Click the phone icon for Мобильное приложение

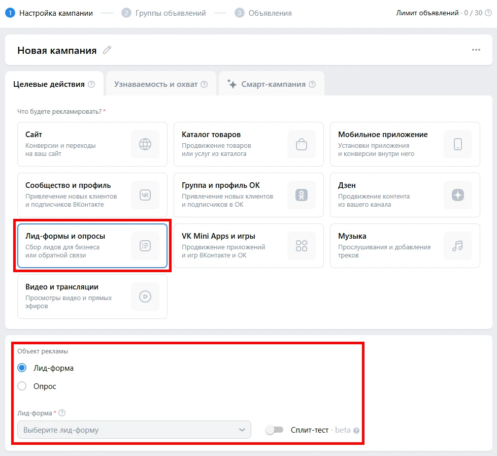pyautogui.click(x=458, y=144)
